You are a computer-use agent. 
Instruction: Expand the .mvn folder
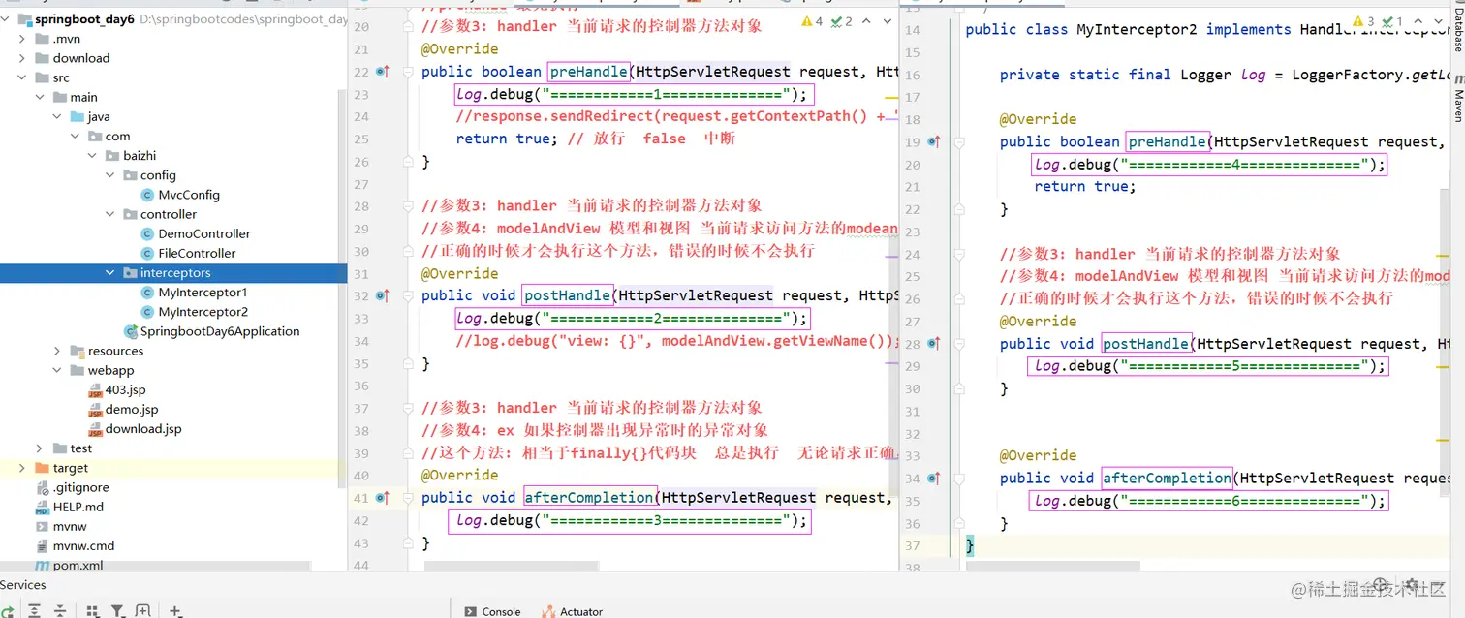[22, 39]
